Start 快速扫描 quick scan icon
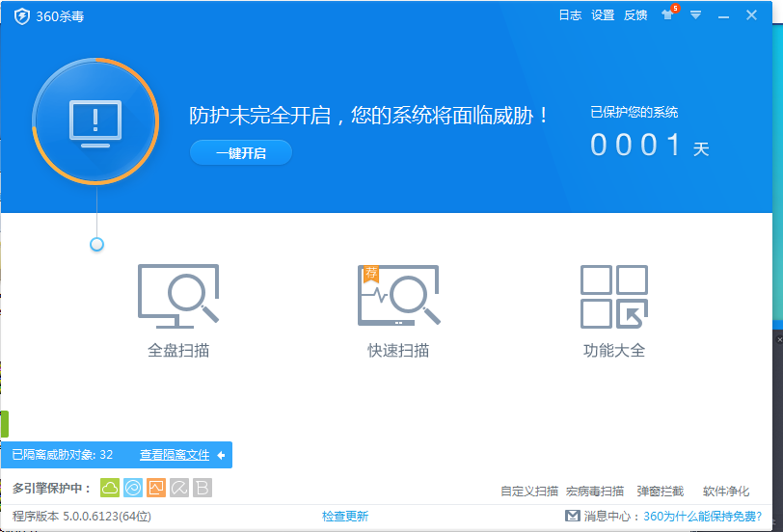 398,296
